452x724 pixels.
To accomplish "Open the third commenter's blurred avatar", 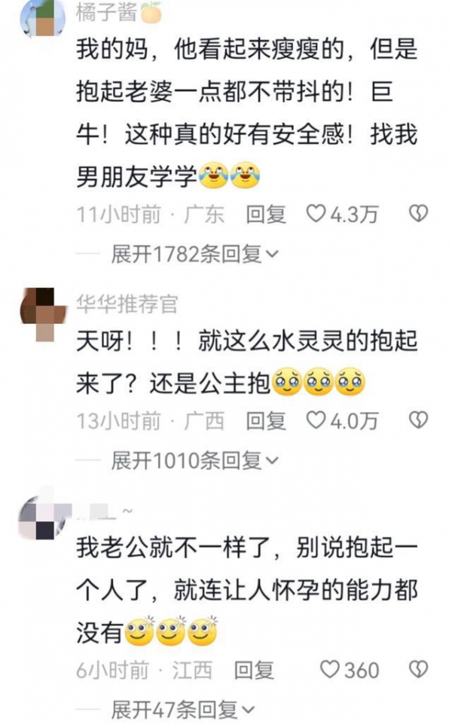I will click(x=42, y=515).
